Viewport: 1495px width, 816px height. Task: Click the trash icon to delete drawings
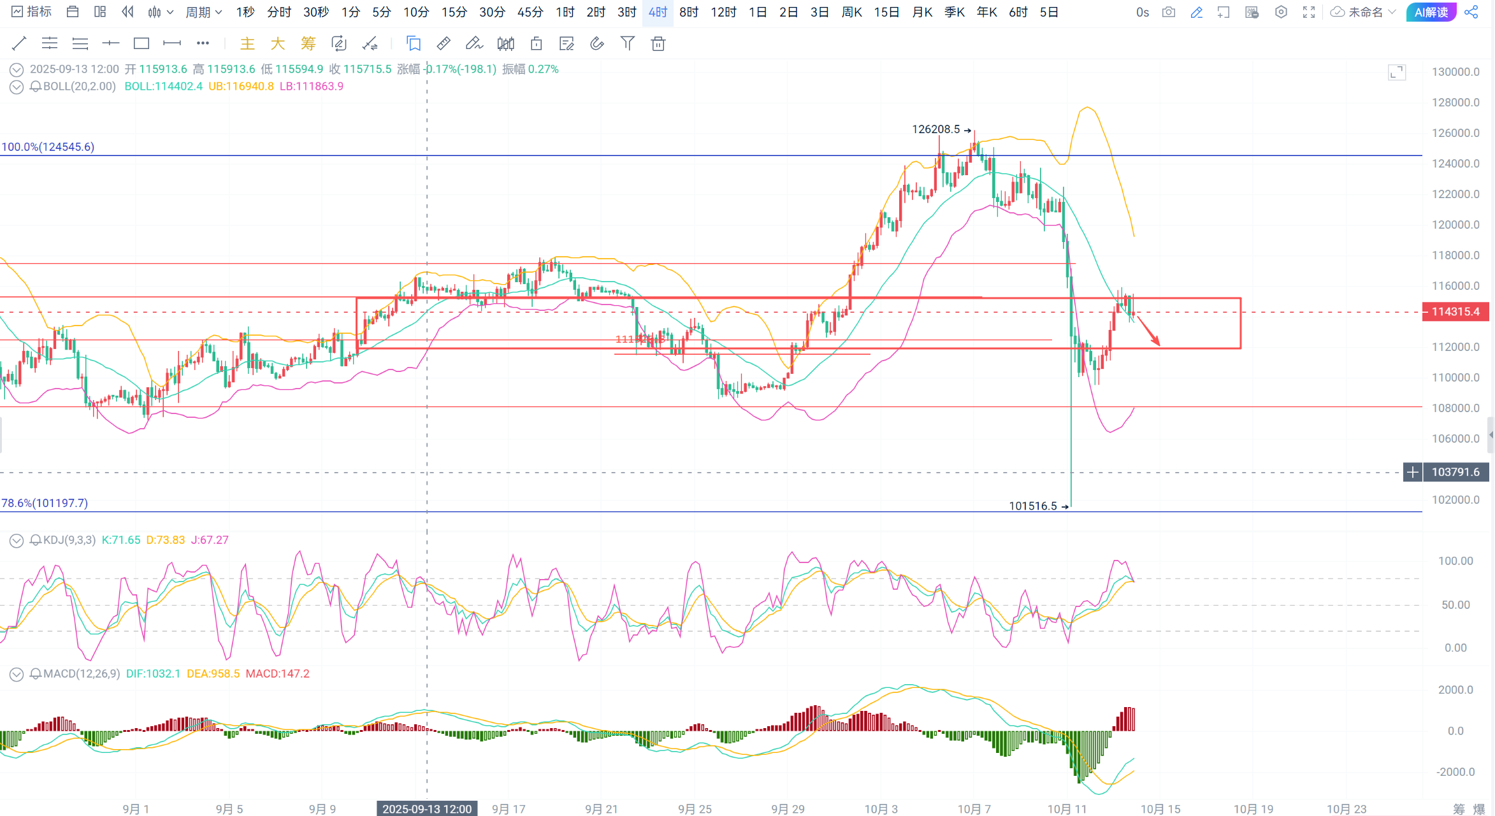click(658, 43)
